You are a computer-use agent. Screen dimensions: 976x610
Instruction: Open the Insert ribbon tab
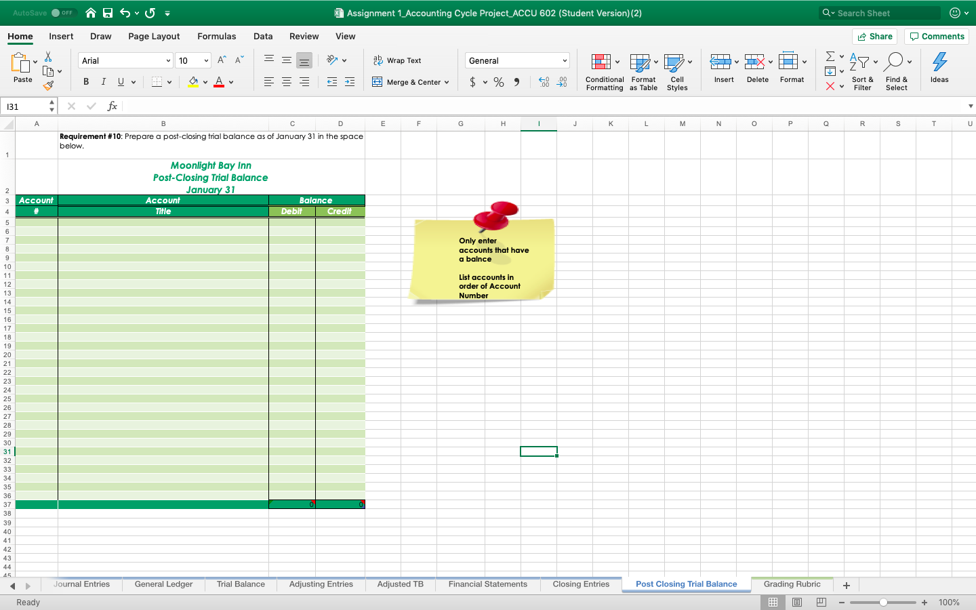(x=61, y=37)
